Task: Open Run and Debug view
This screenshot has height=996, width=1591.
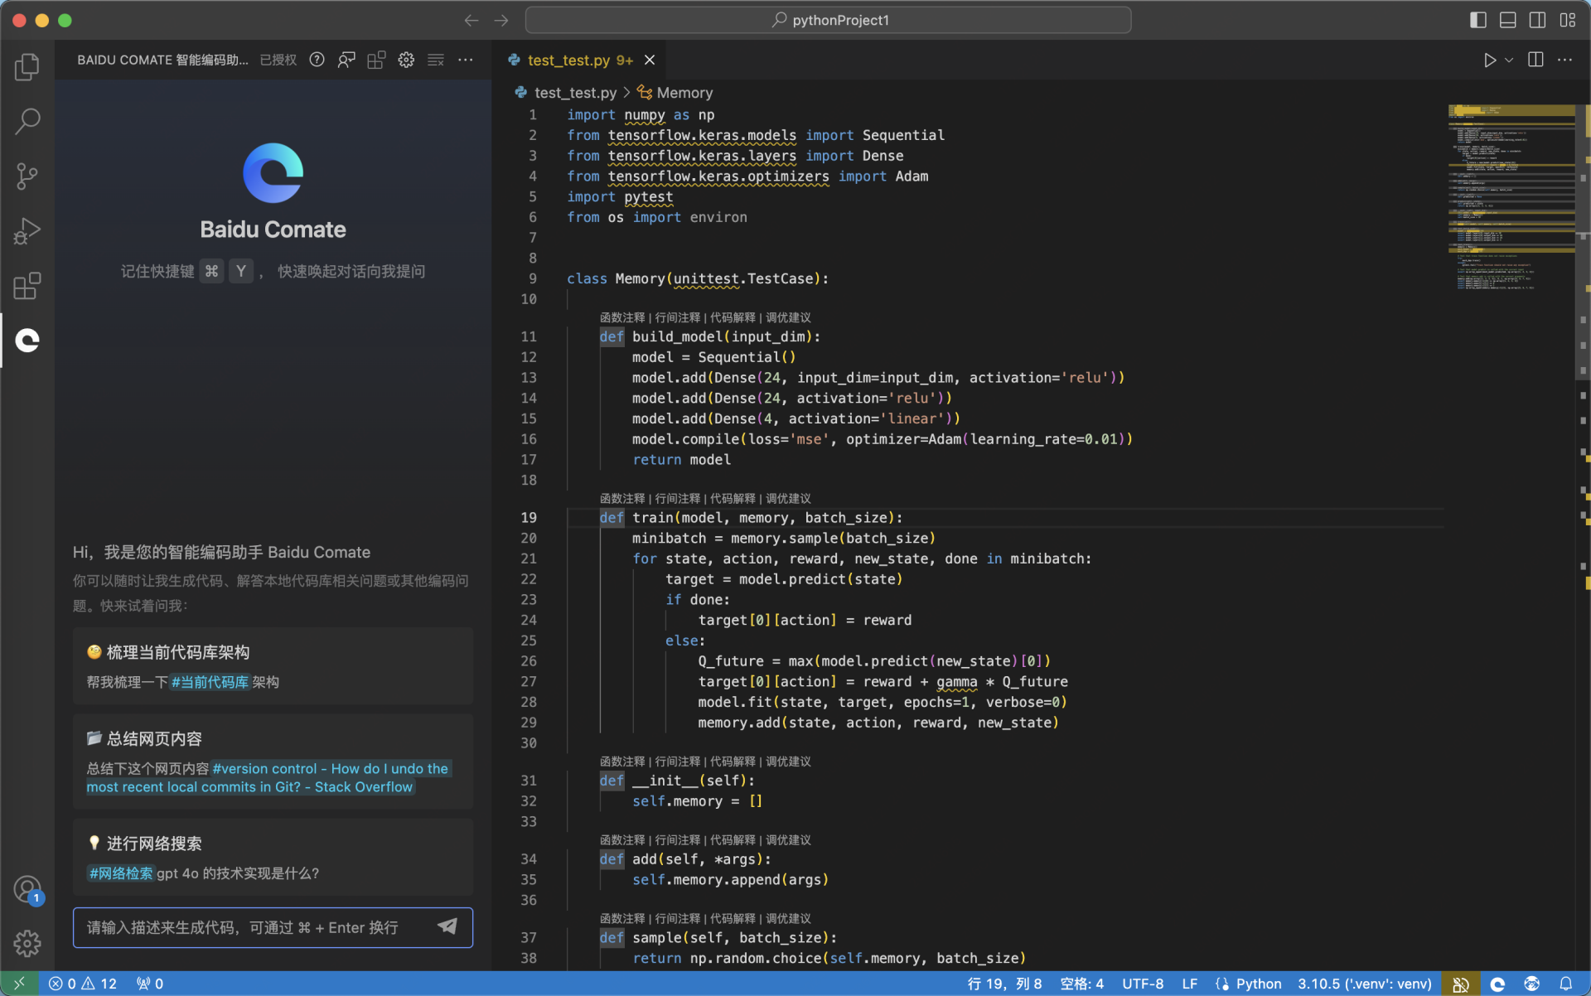Action: click(27, 230)
